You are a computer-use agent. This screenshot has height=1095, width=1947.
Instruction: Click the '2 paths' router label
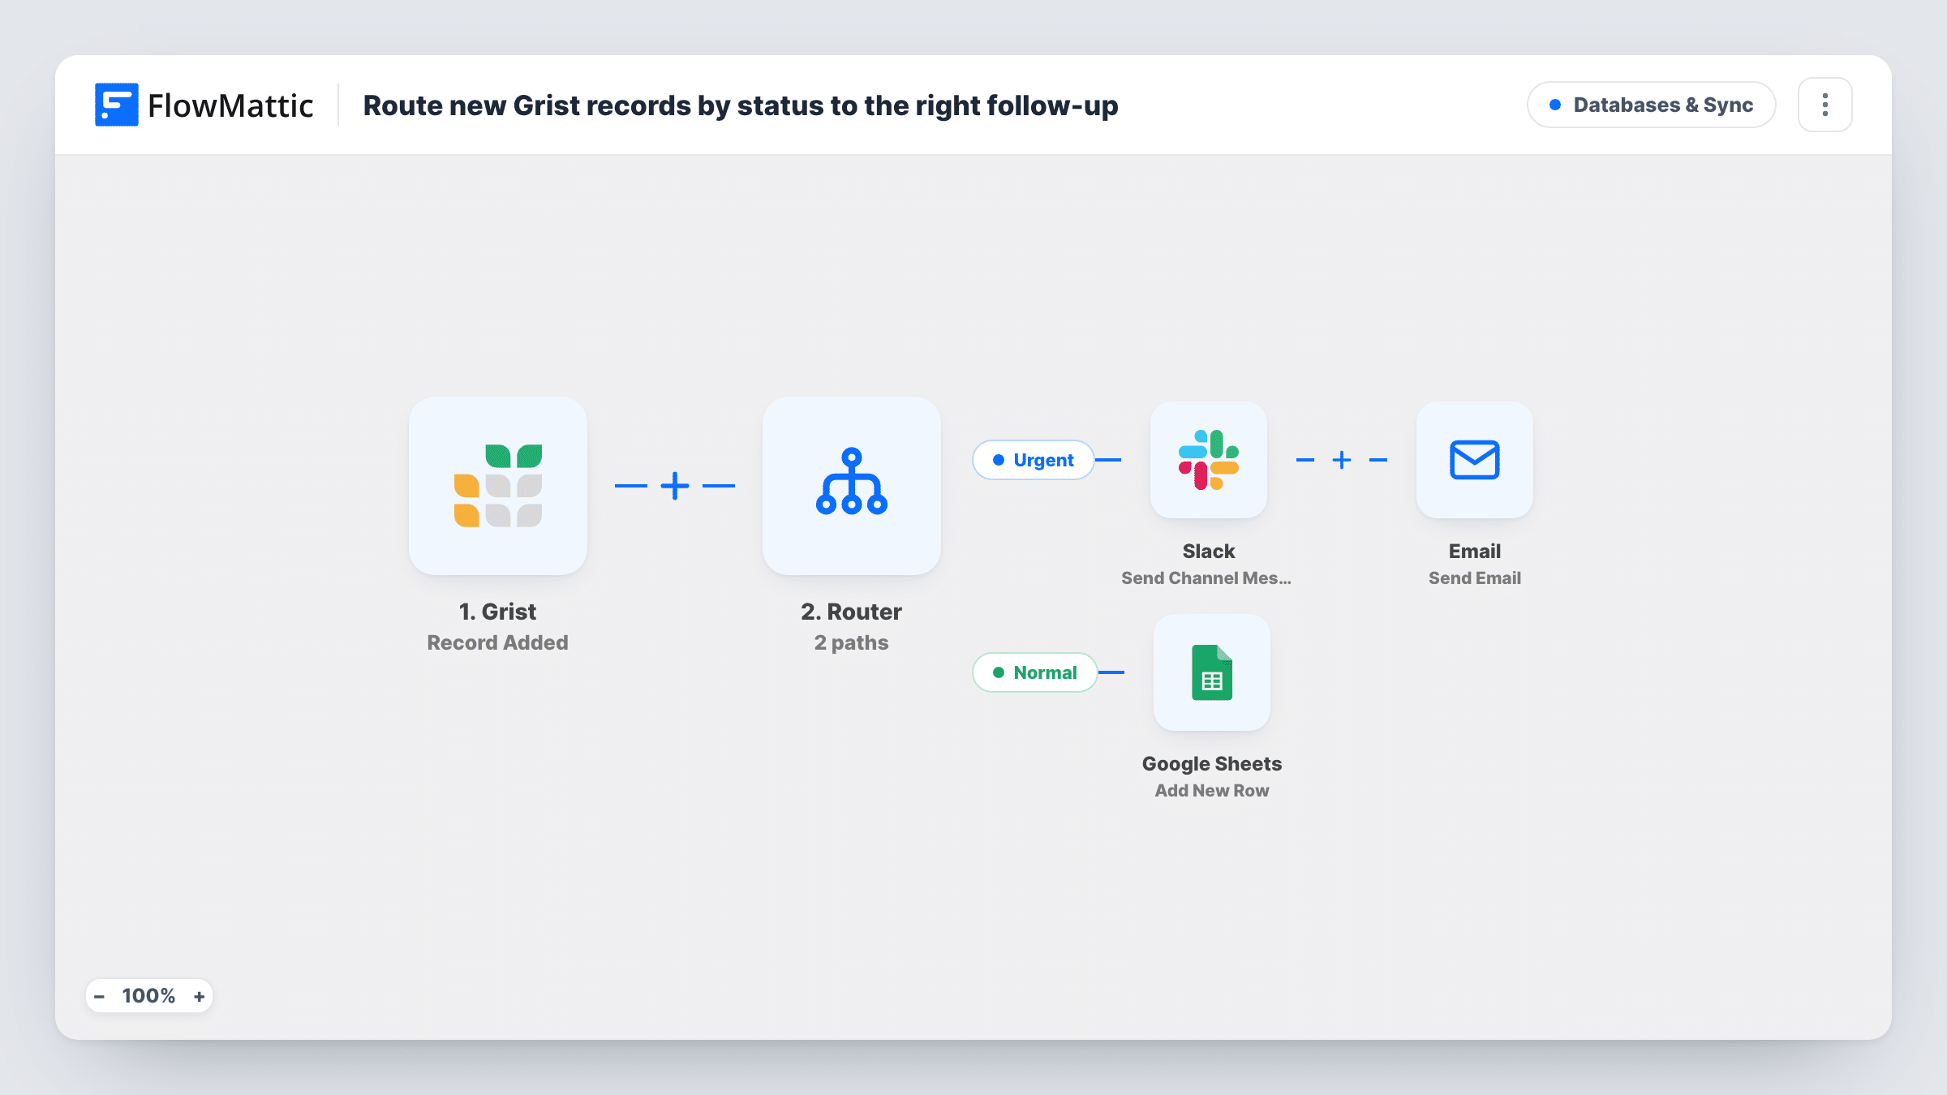(851, 642)
